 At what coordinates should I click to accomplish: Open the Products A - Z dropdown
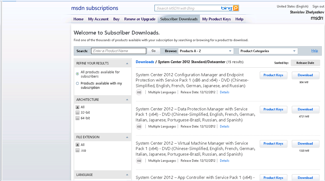206,51
